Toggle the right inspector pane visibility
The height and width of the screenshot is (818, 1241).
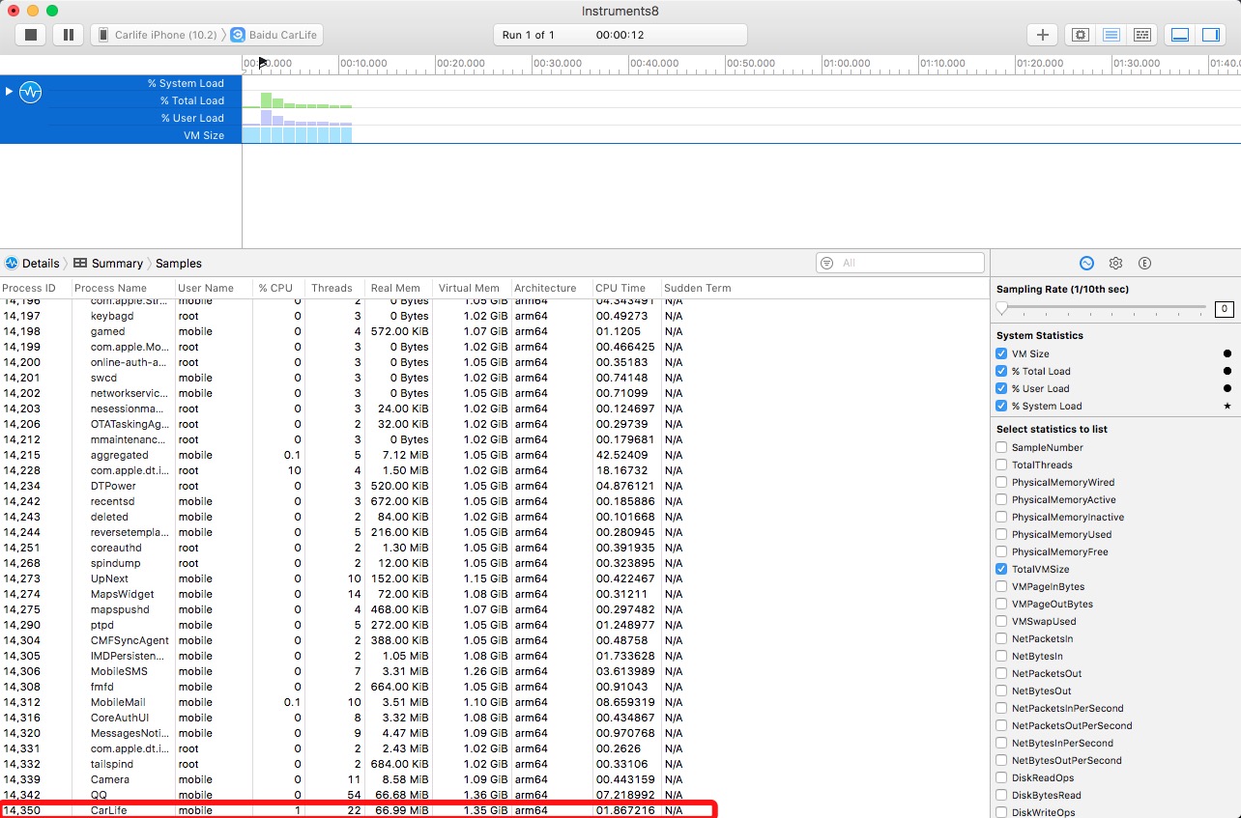click(1210, 35)
